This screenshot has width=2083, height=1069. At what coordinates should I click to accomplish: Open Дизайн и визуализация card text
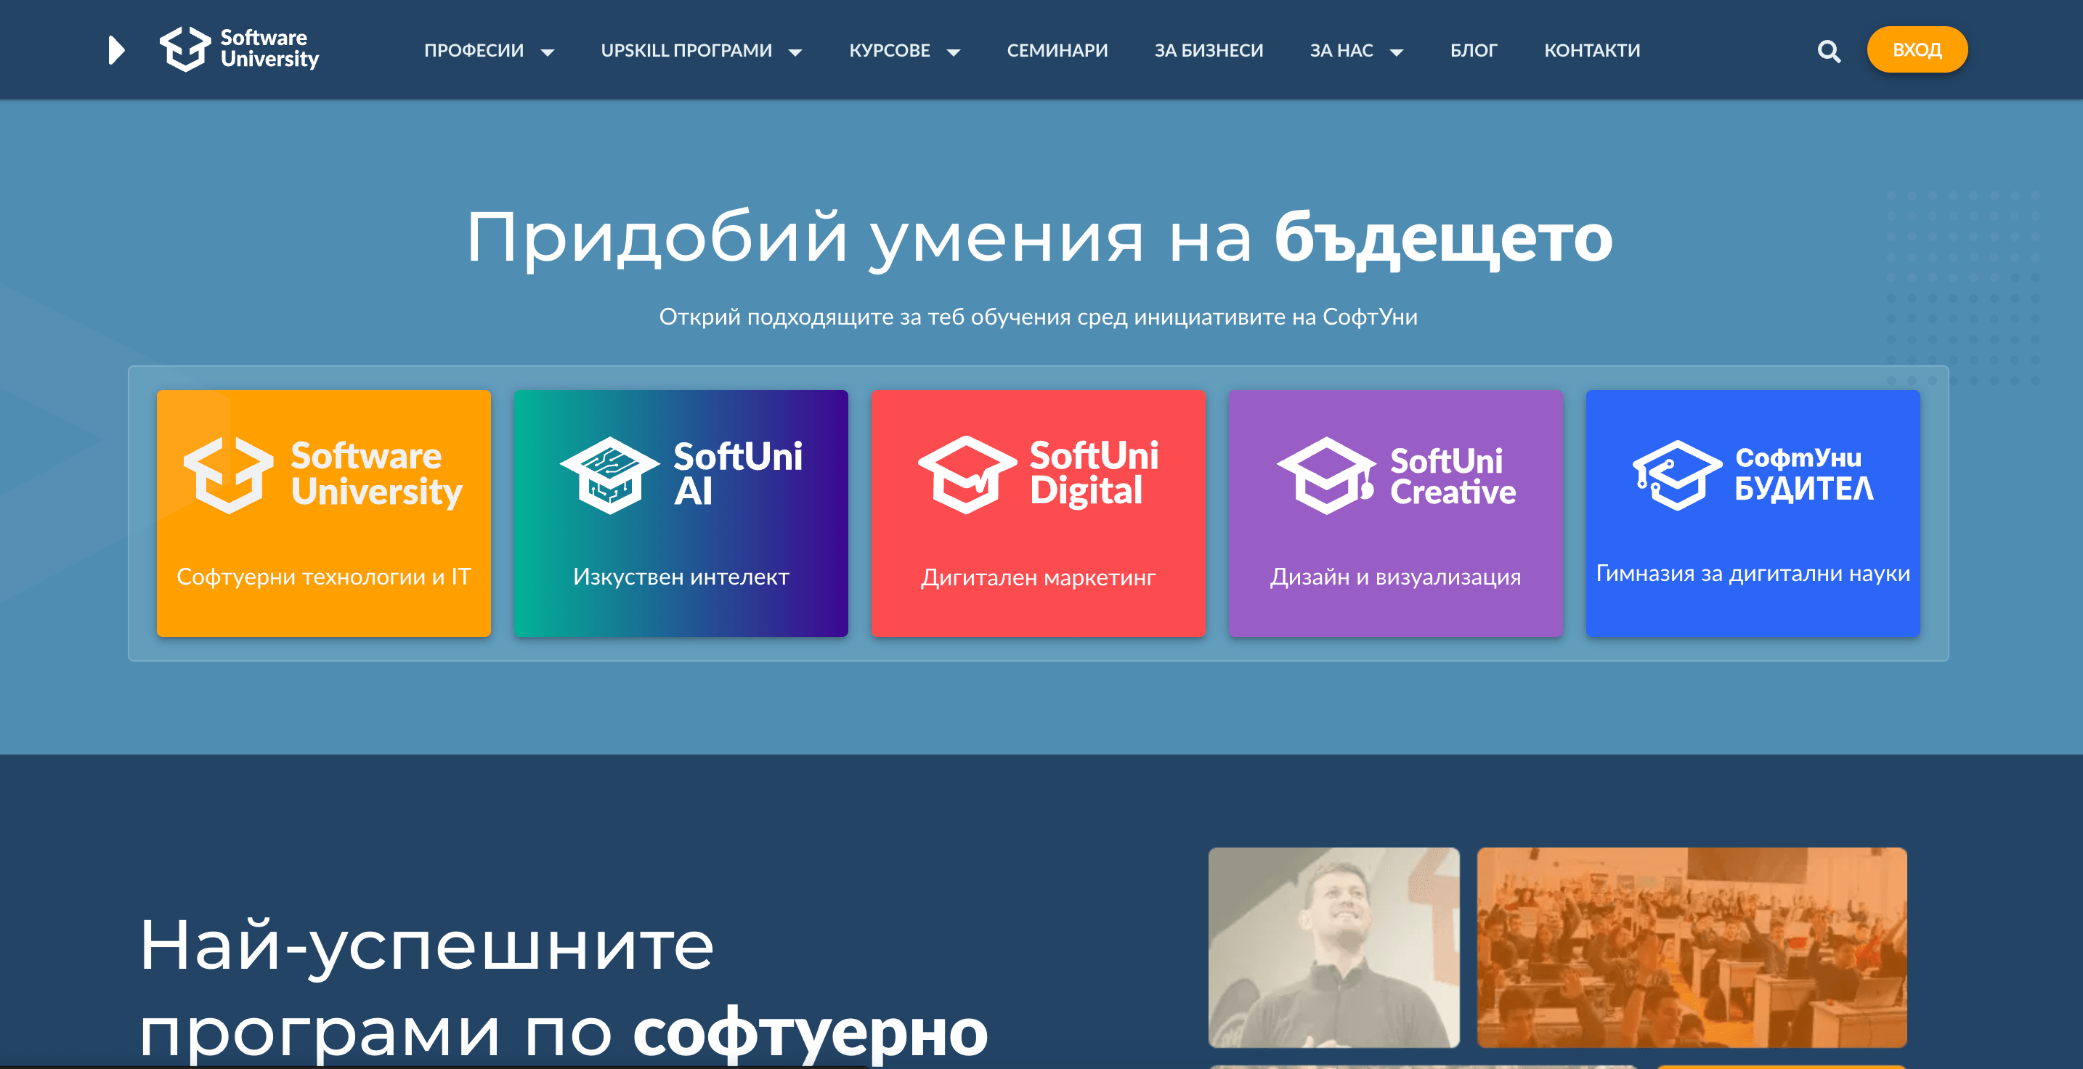[x=1395, y=577]
